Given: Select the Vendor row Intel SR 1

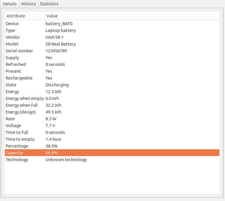Looking at the screenshot, I should pyautogui.click(x=112, y=37).
